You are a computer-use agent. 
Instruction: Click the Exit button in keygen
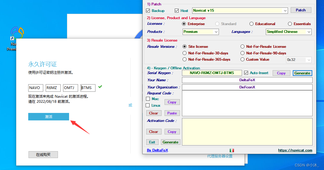pyautogui.click(x=152, y=142)
